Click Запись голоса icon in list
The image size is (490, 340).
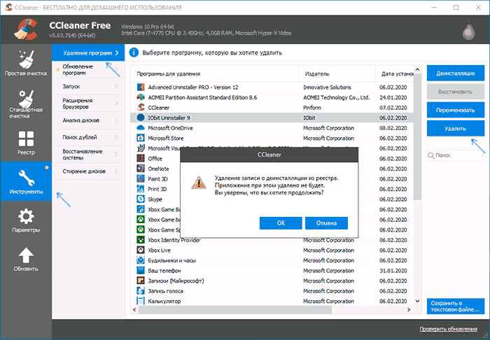[141, 291]
